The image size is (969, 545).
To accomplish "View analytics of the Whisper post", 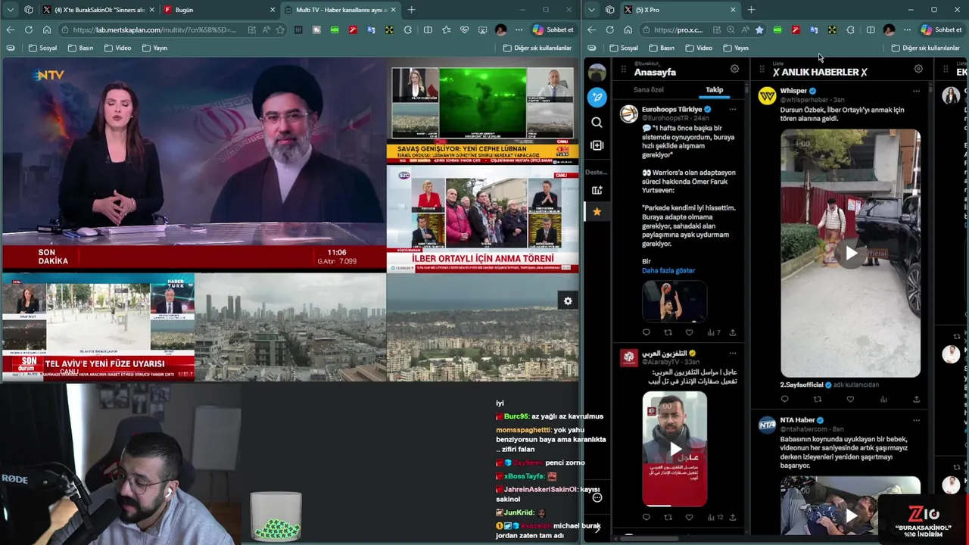I will (883, 400).
